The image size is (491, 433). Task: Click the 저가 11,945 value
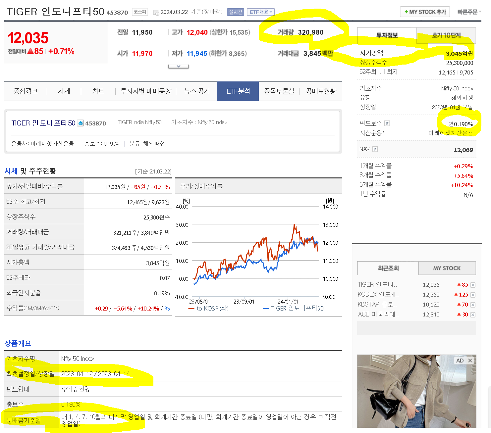pyautogui.click(x=197, y=54)
